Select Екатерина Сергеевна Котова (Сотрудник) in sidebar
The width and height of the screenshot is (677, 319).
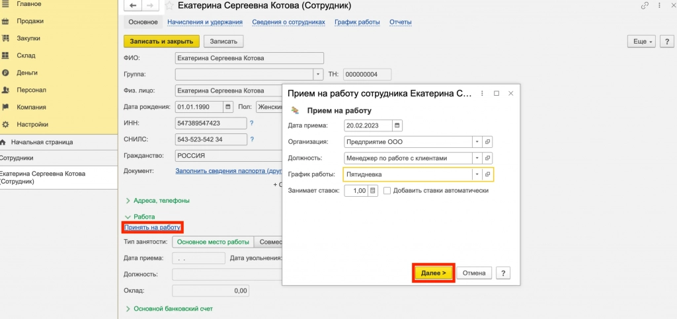coord(59,178)
